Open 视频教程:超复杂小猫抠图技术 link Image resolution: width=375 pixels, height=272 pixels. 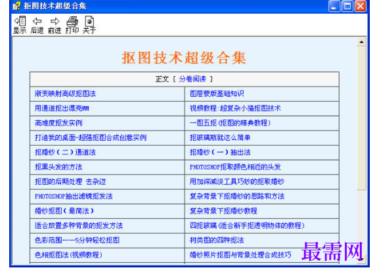click(235, 108)
